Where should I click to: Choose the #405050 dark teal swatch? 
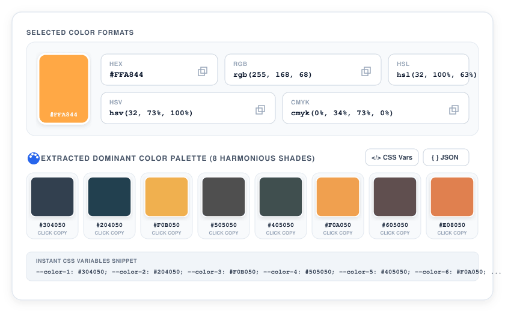point(281,197)
